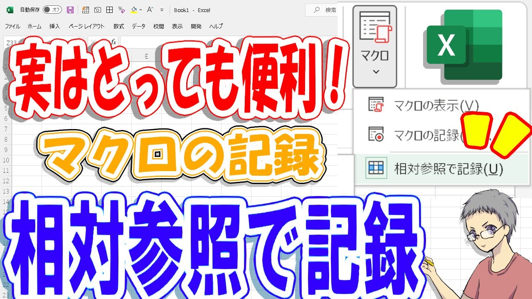Switch to the 挿入 tab
Image resolution: width=532 pixels, height=299 pixels.
pos(54,26)
